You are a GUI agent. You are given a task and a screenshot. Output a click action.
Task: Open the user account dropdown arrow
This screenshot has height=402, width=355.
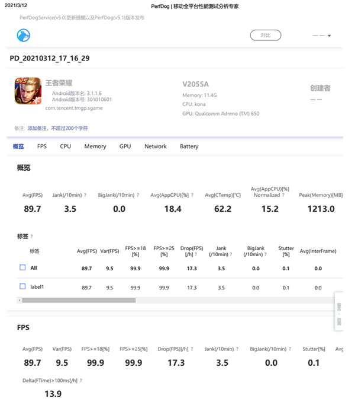pyautogui.click(x=329, y=36)
